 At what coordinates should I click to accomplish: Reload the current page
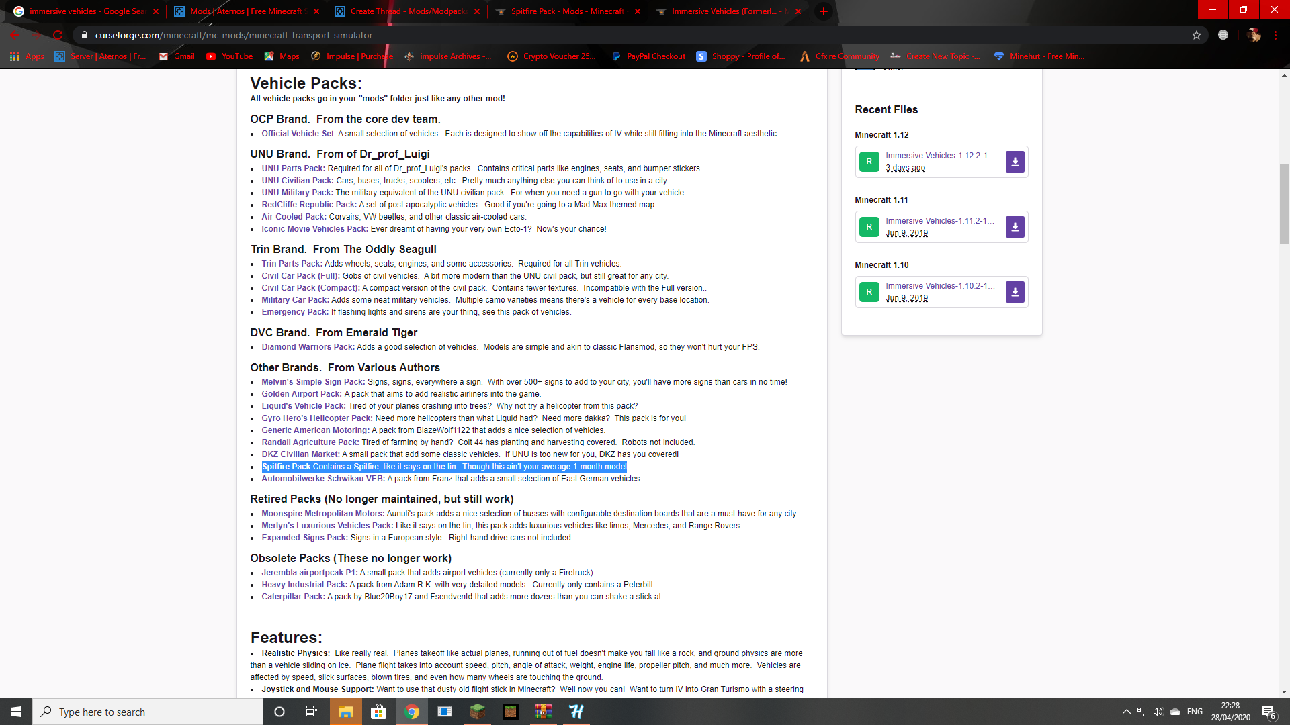click(x=58, y=35)
